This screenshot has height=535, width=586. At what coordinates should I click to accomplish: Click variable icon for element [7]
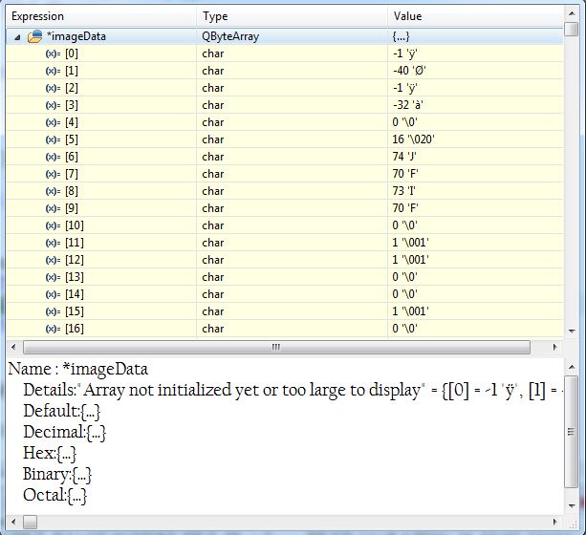click(53, 174)
